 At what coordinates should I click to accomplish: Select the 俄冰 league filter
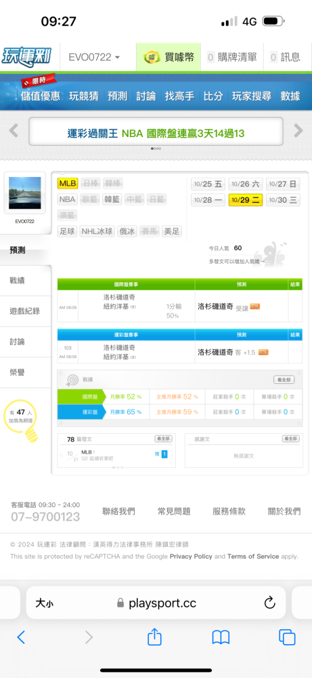(x=127, y=231)
